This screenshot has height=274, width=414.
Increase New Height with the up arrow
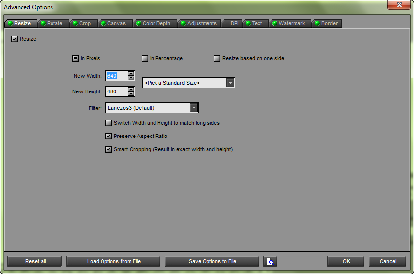click(131, 90)
